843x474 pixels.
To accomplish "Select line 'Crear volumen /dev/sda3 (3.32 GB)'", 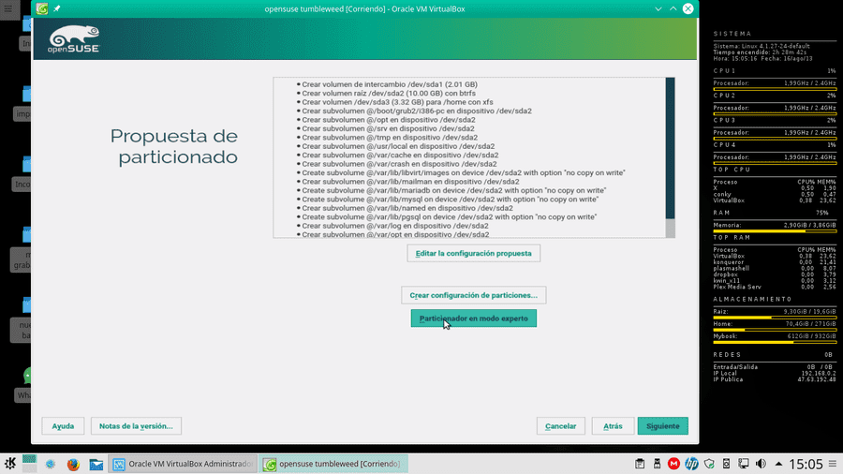I will (397, 102).
